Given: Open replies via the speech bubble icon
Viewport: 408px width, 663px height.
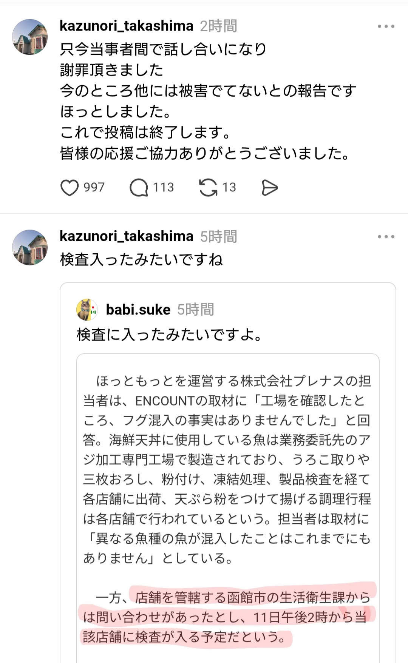Looking at the screenshot, I should pos(139,188).
